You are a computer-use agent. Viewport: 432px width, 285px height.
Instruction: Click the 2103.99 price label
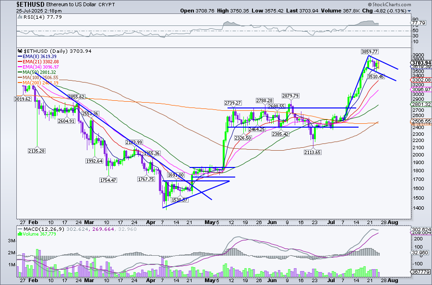click(134, 142)
